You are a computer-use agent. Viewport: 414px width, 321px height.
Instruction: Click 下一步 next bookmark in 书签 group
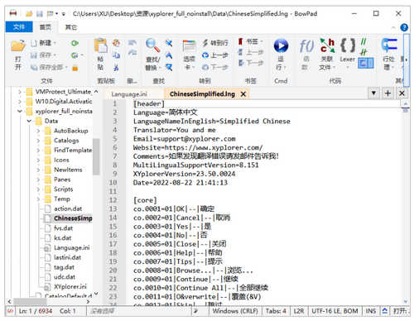coord(251,63)
